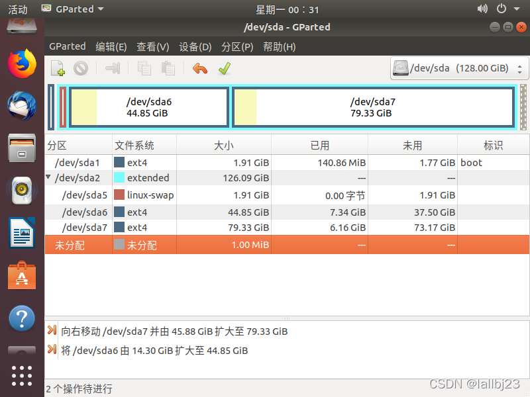530x397 pixels.
Task: Launch Thunderbird mail from the dock
Action: coord(22,106)
